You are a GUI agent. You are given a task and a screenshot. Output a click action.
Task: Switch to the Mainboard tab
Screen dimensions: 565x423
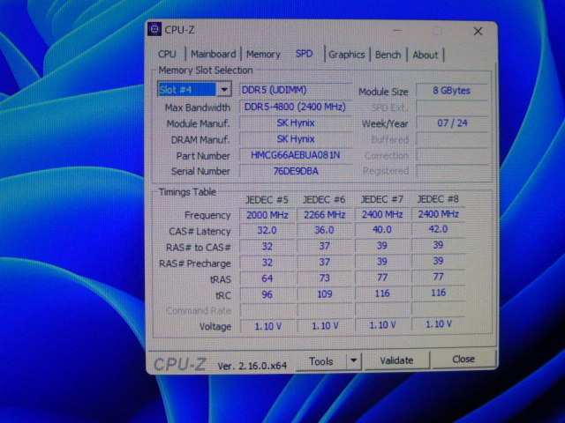pos(213,55)
